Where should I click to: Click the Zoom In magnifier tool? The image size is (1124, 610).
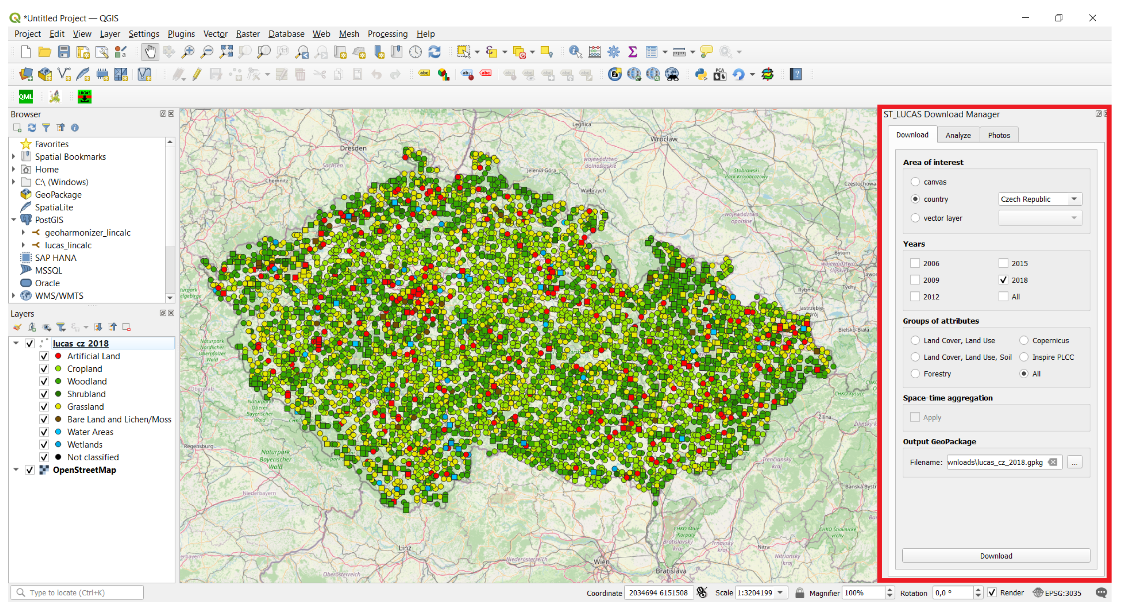click(x=188, y=52)
